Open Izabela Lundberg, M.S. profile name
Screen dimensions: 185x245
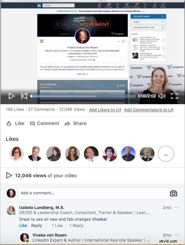pyautogui.click(x=42, y=207)
